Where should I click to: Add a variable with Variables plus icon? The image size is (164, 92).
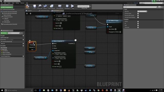23,46
